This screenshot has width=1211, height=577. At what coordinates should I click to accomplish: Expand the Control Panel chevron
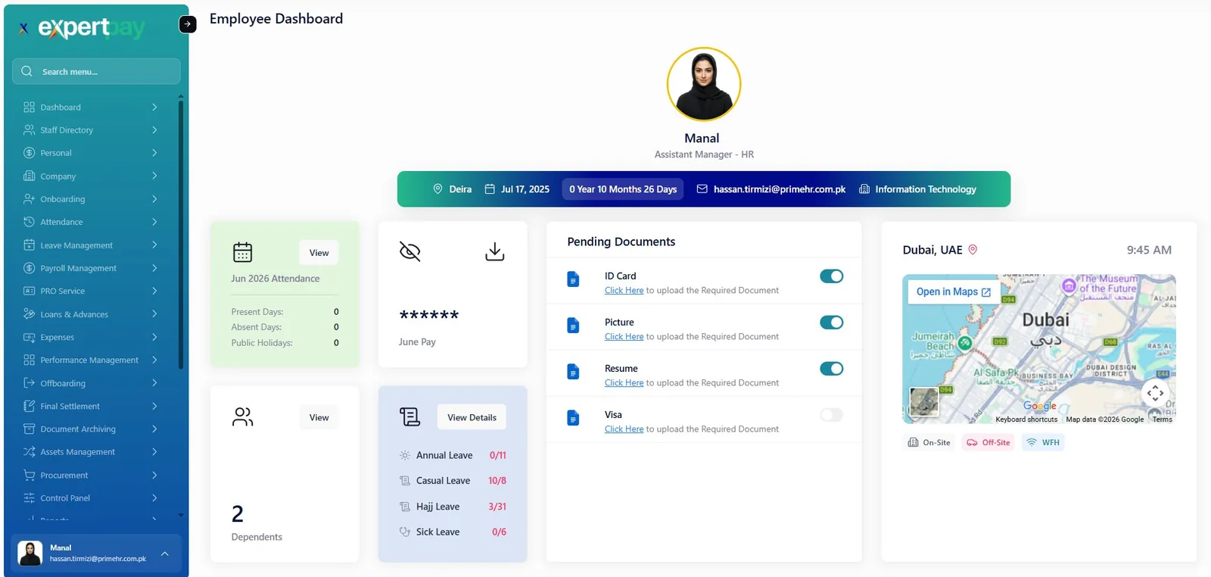[x=154, y=497]
